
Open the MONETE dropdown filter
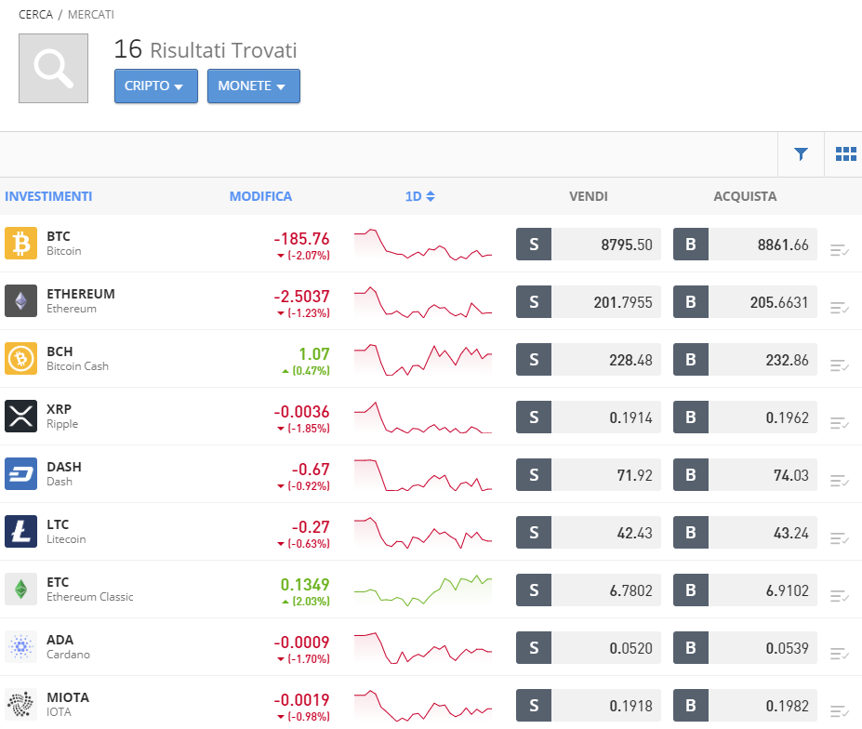[x=254, y=86]
